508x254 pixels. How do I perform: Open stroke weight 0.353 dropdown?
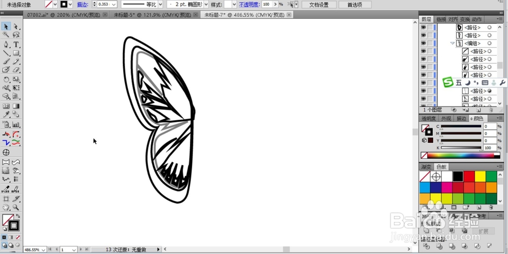[x=114, y=5]
